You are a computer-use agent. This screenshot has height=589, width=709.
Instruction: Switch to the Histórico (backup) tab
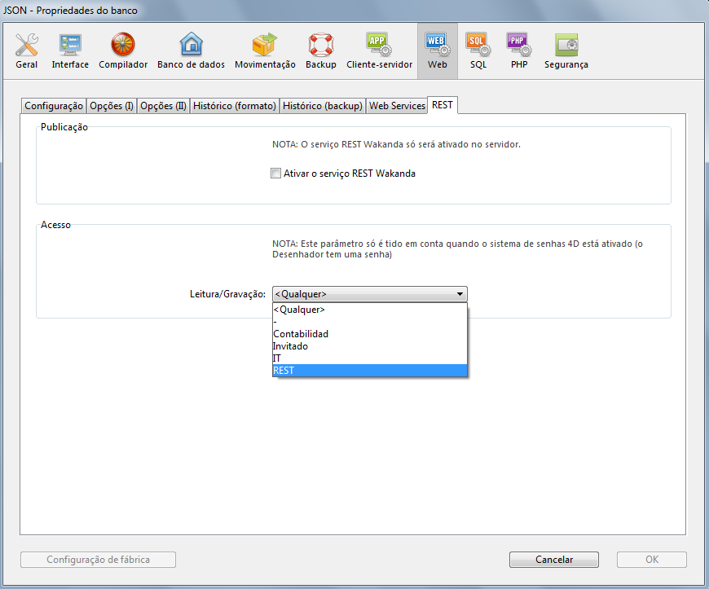323,106
